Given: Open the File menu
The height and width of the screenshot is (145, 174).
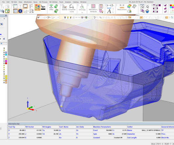Looking at the screenshot, I should point(3,2).
